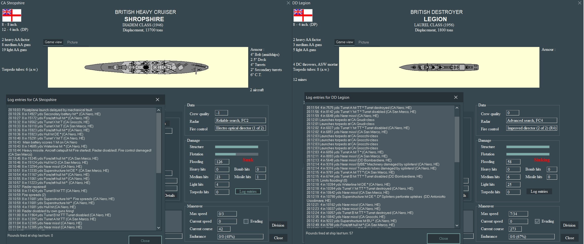
Task: Click the Legion destroyer top-view ship drawing
Action: tap(439, 67)
